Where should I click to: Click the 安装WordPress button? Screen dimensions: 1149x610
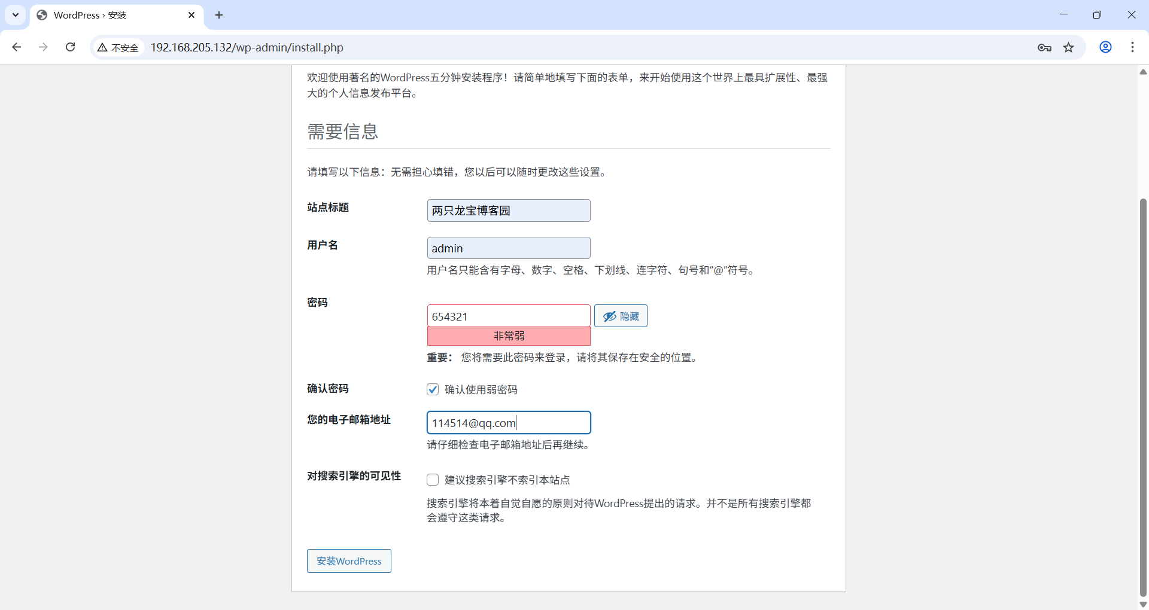point(349,561)
